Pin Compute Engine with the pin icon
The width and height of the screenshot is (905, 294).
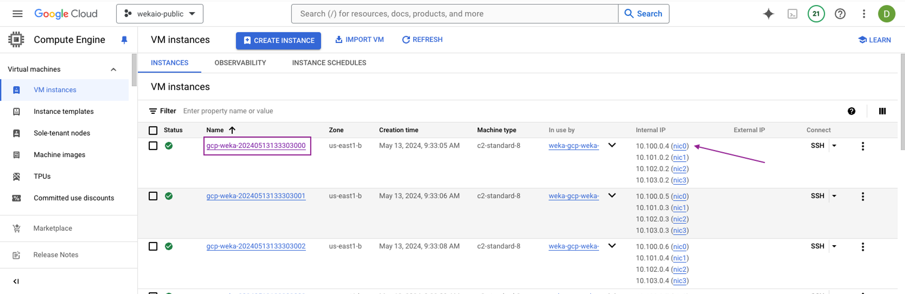coord(124,40)
